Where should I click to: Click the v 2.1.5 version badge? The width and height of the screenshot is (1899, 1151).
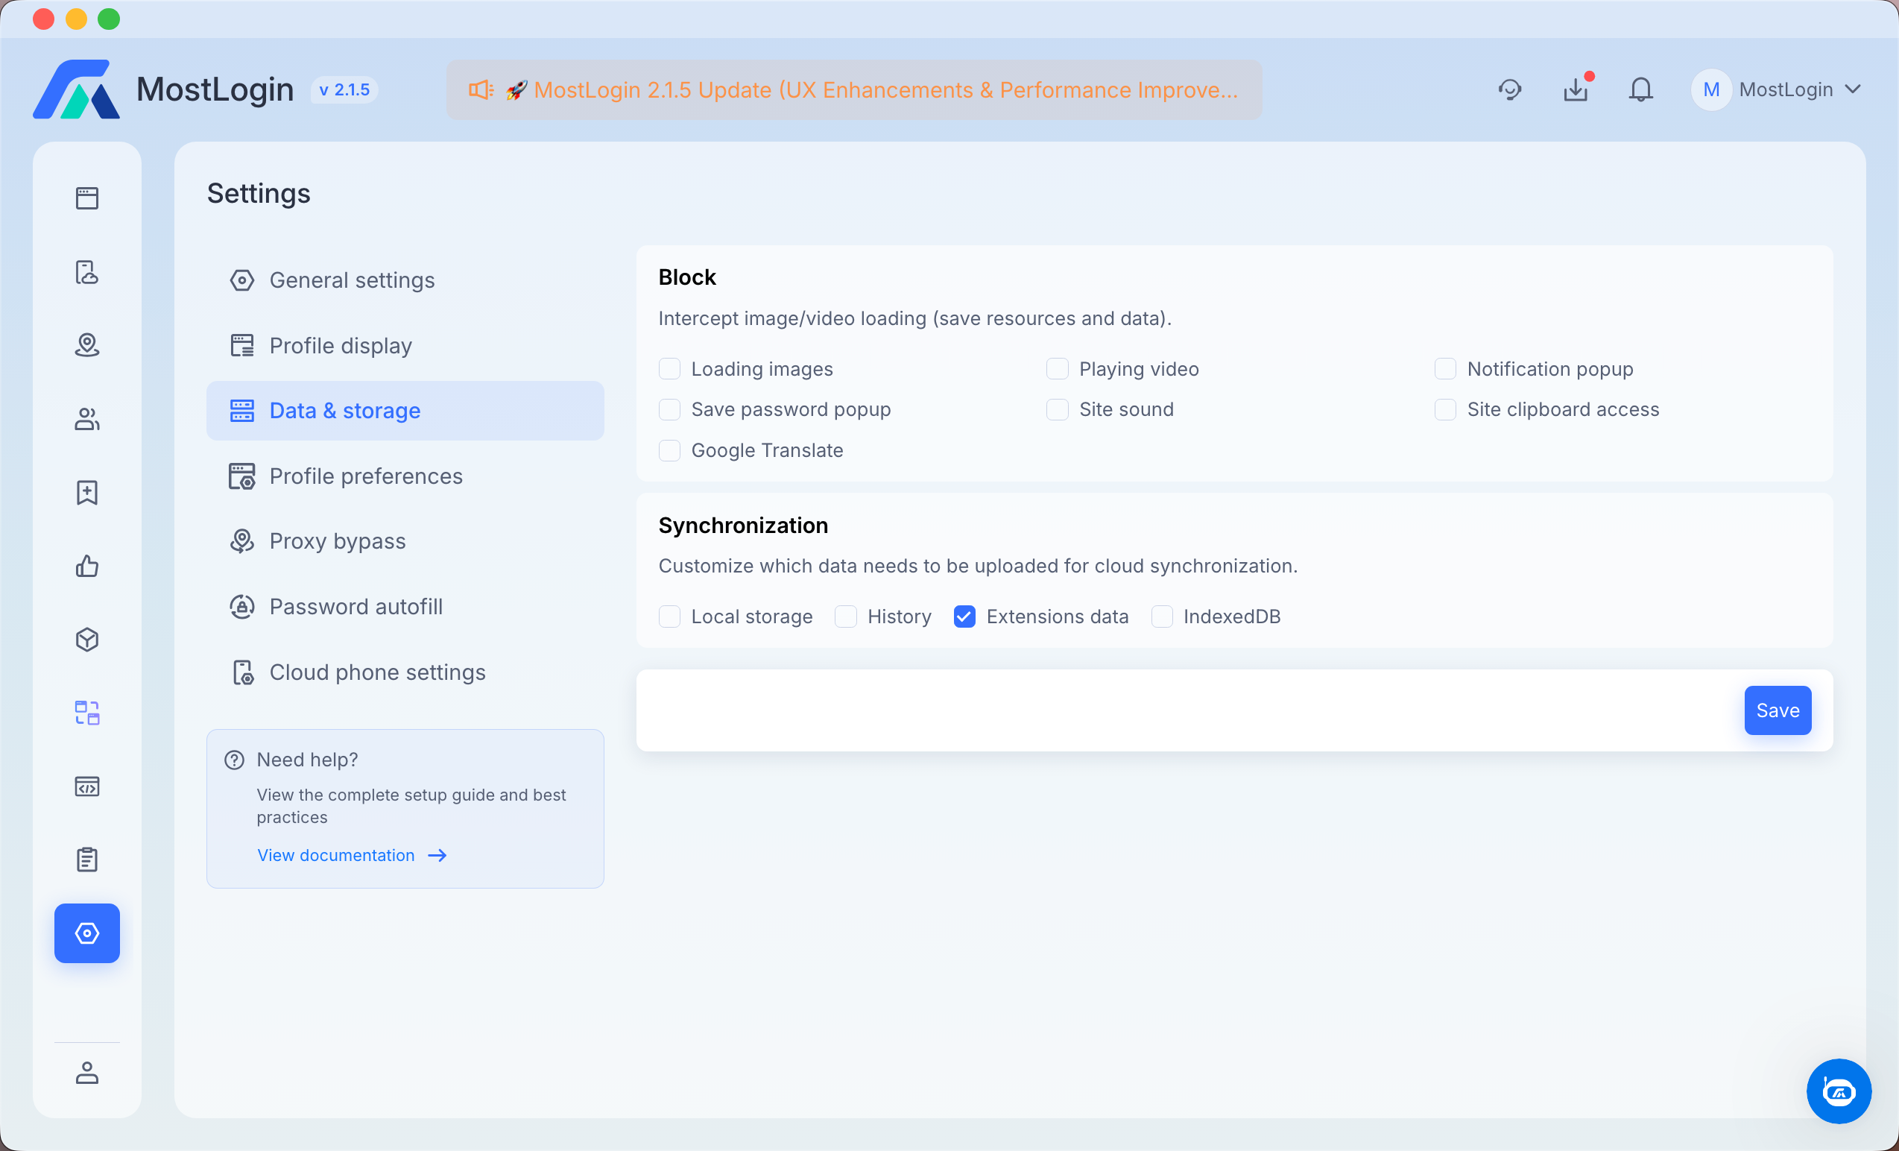coord(344,89)
